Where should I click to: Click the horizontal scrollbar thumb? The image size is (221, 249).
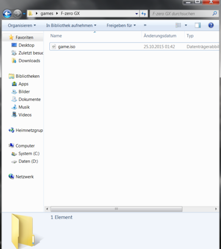[116, 209]
